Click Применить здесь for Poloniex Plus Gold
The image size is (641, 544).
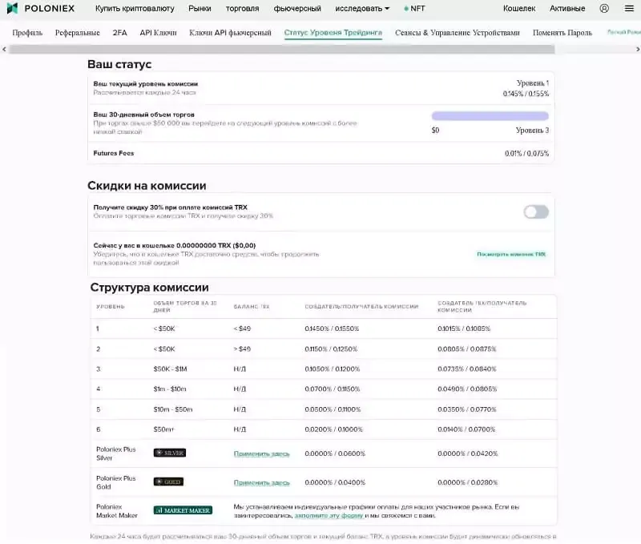tap(262, 482)
